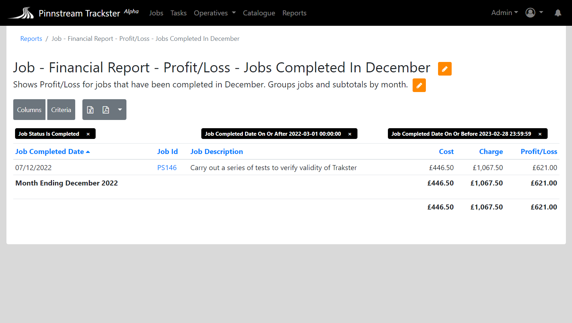Screen dimensions: 572x323
Task: Click the Pinnstream Trackster logo
Action: 21,13
